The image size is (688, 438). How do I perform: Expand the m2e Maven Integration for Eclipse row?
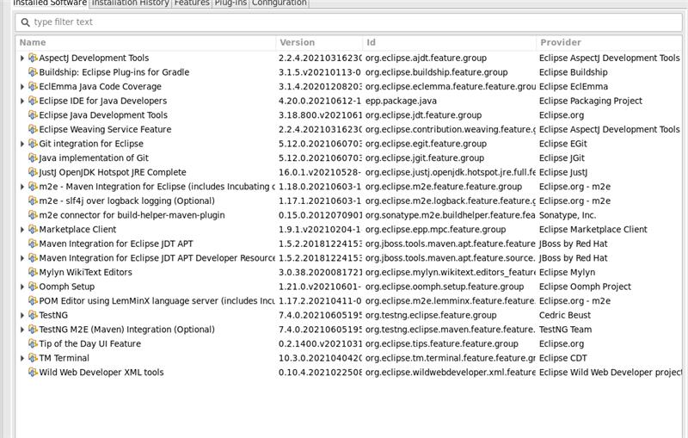click(22, 187)
